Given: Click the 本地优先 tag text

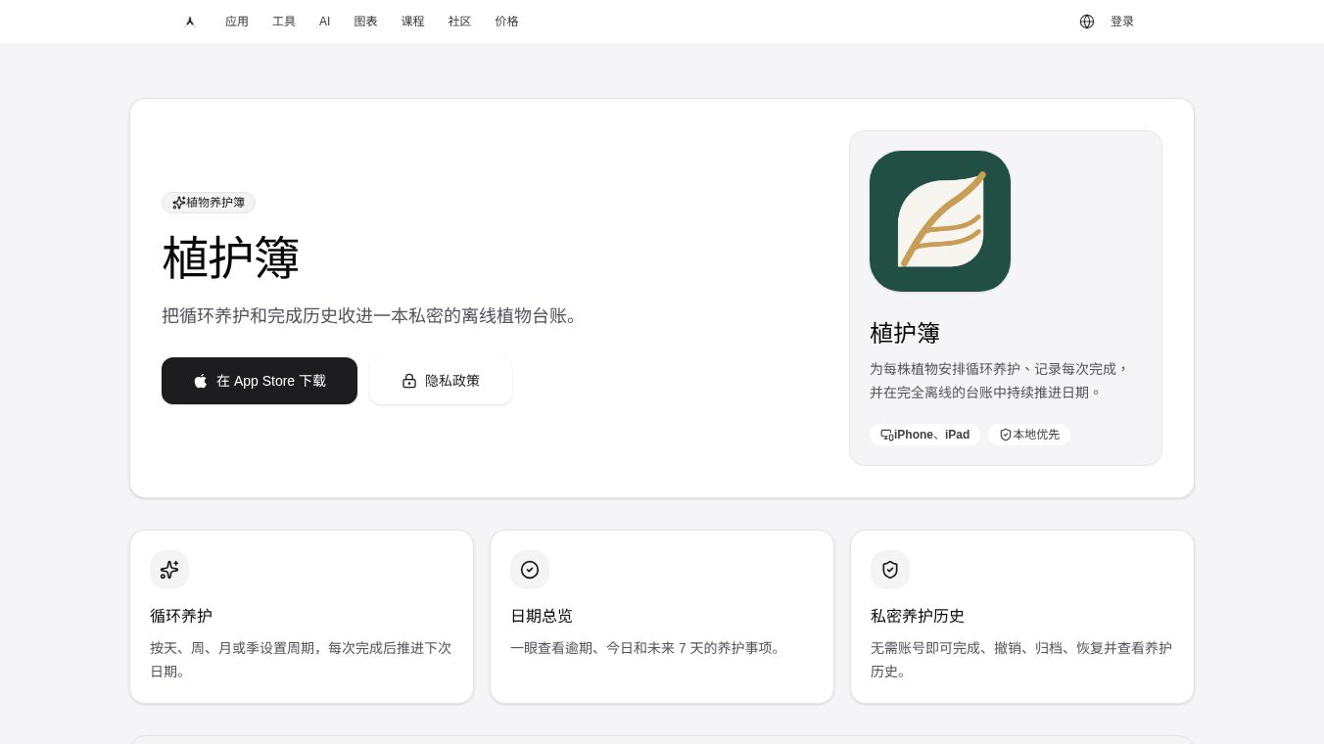Looking at the screenshot, I should pyautogui.click(x=1036, y=435).
